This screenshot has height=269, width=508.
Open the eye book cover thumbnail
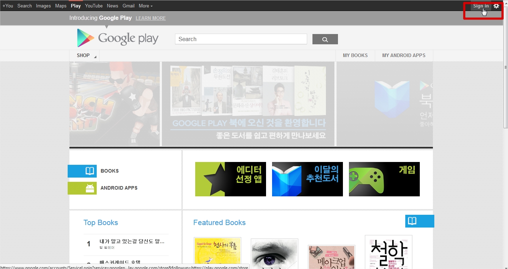coord(275,254)
